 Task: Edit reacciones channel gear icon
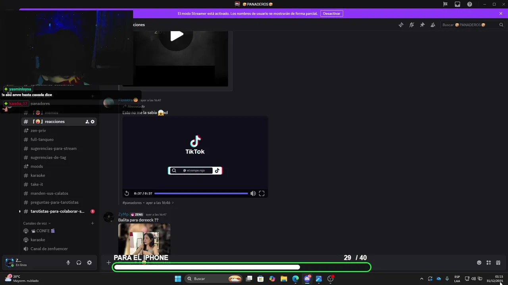pyautogui.click(x=92, y=122)
